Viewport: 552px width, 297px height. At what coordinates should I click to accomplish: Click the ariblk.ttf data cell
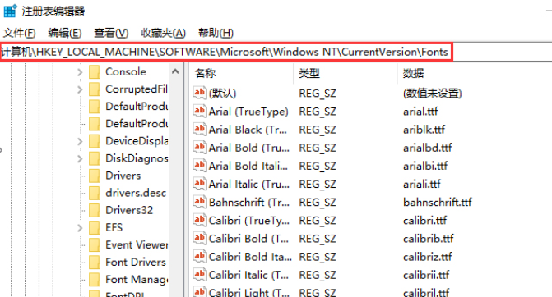[x=424, y=130]
